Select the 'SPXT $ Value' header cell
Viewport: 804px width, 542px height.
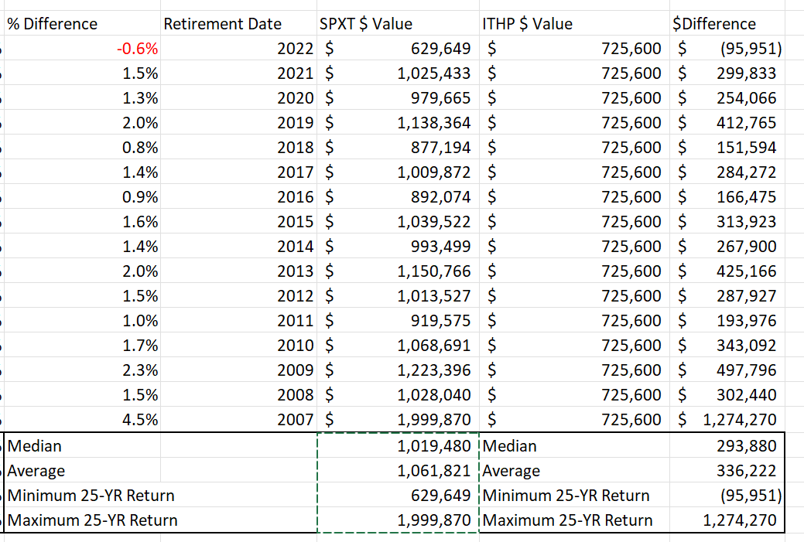[398, 23]
